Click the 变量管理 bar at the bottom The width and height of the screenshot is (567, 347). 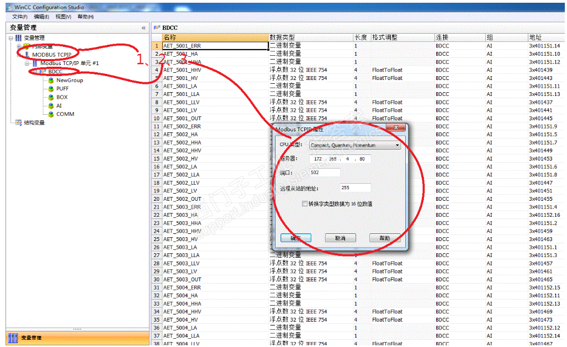coord(77,338)
